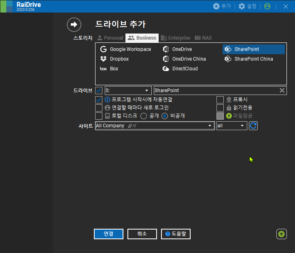This screenshot has height=253, width=295.
Task: Choose DirectCloud storage
Action: pos(180,69)
